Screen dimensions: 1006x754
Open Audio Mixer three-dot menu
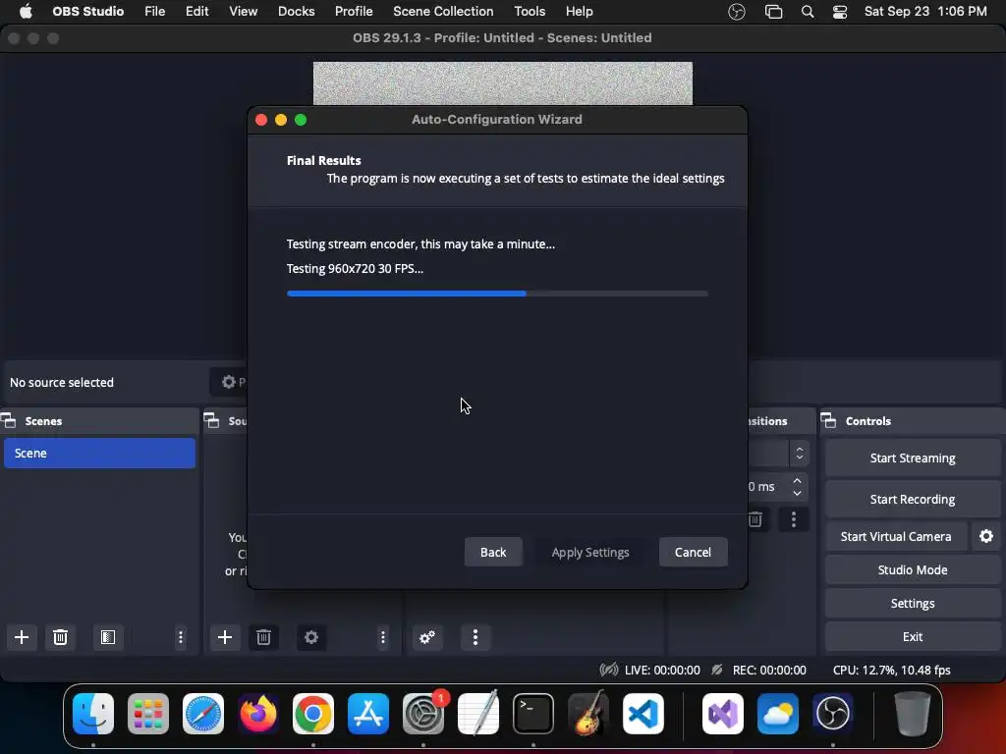click(475, 636)
